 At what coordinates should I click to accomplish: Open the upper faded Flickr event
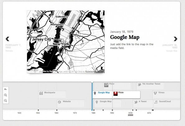(x=117, y=86)
